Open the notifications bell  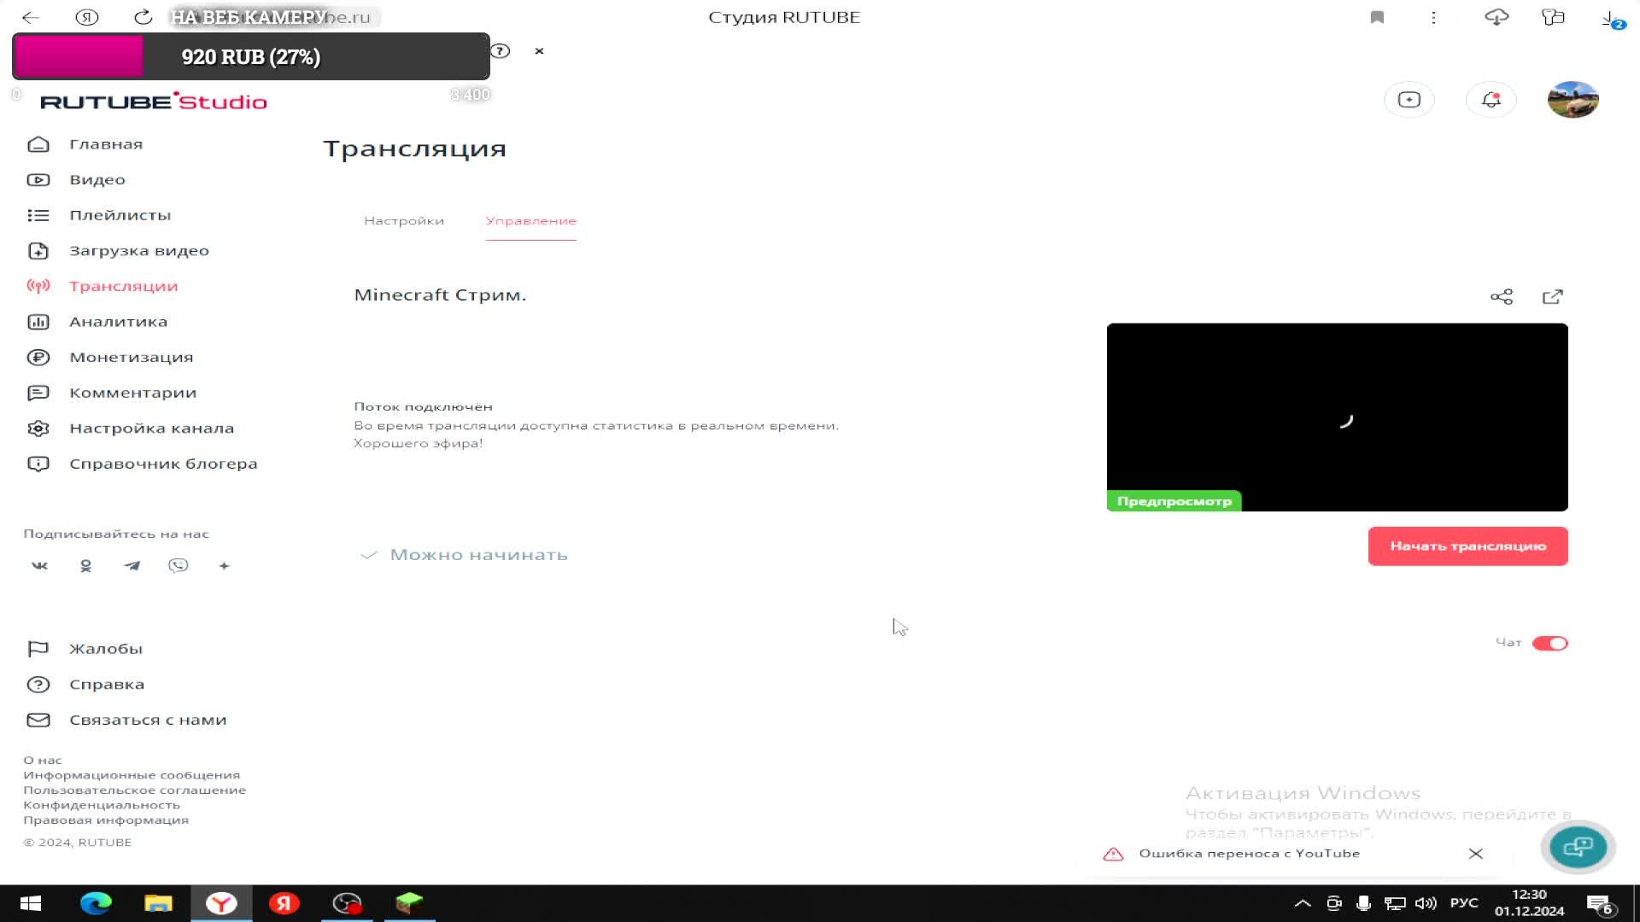click(x=1491, y=100)
